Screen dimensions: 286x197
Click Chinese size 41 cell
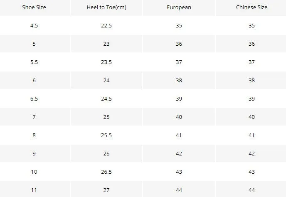coord(252,135)
